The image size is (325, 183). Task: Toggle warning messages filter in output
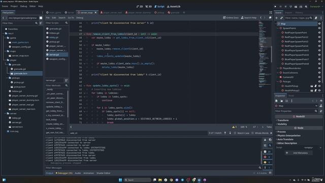[268, 163]
